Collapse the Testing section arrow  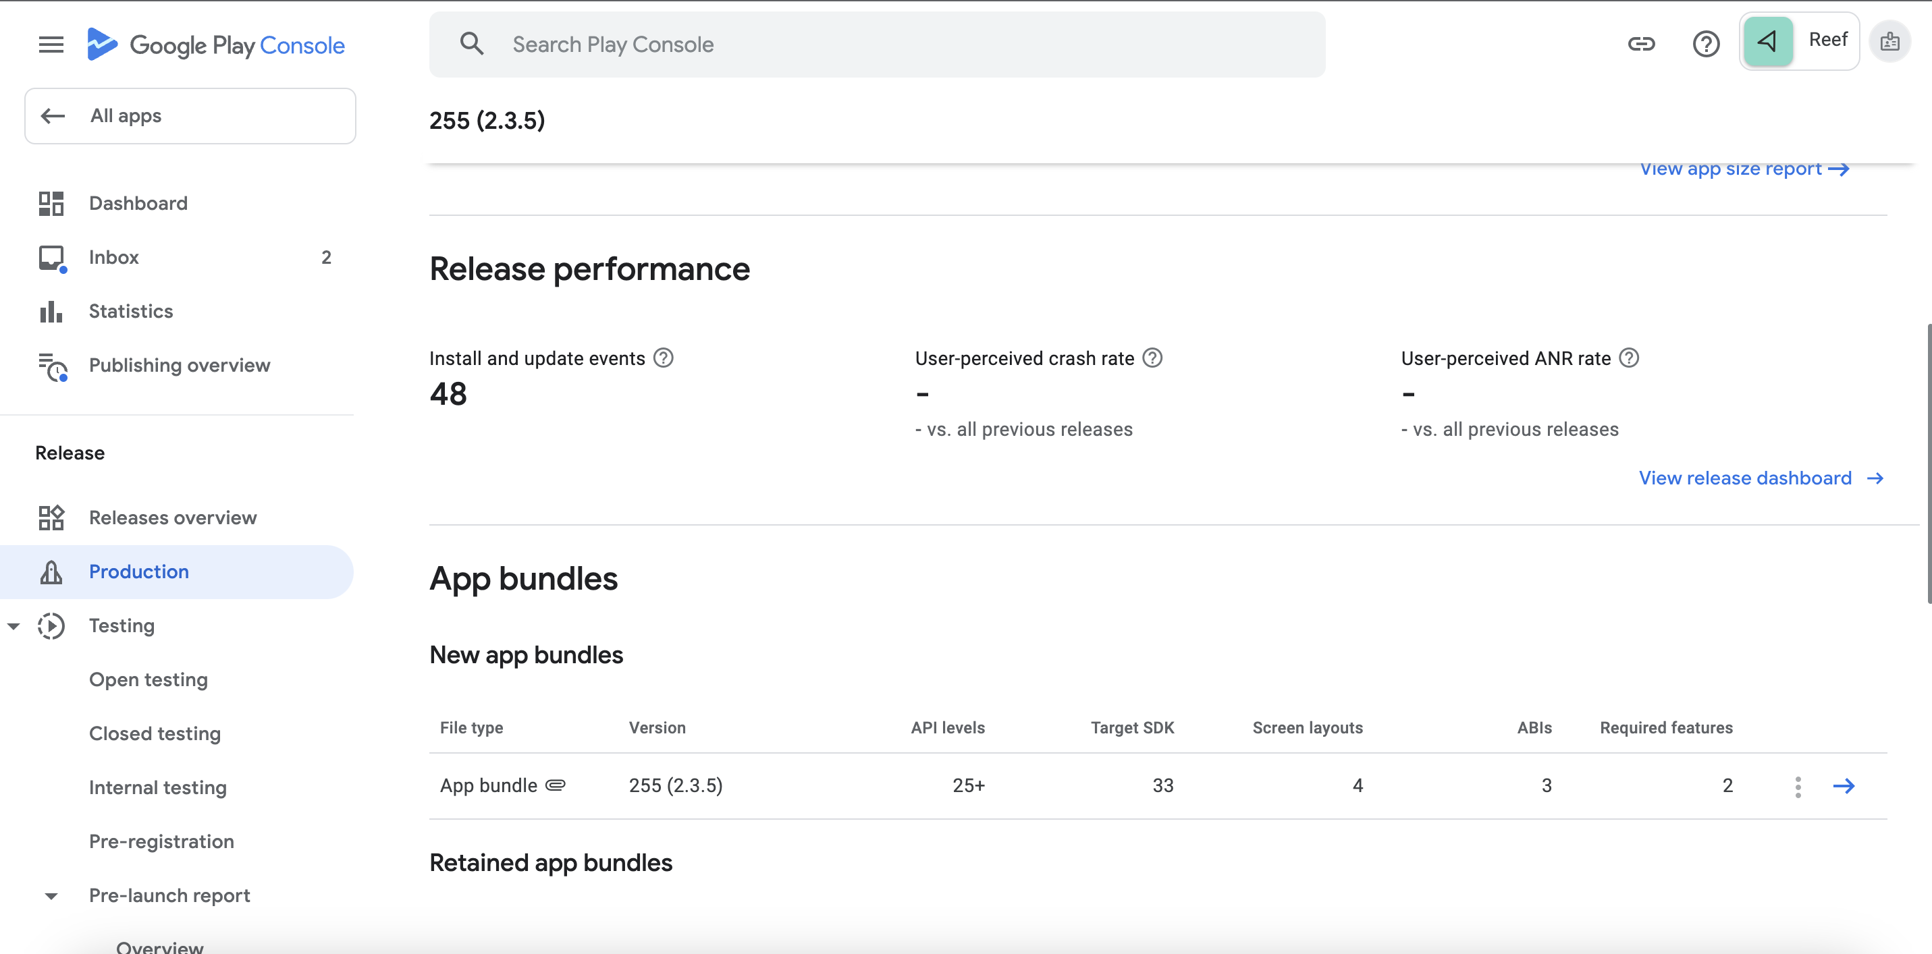[14, 627]
